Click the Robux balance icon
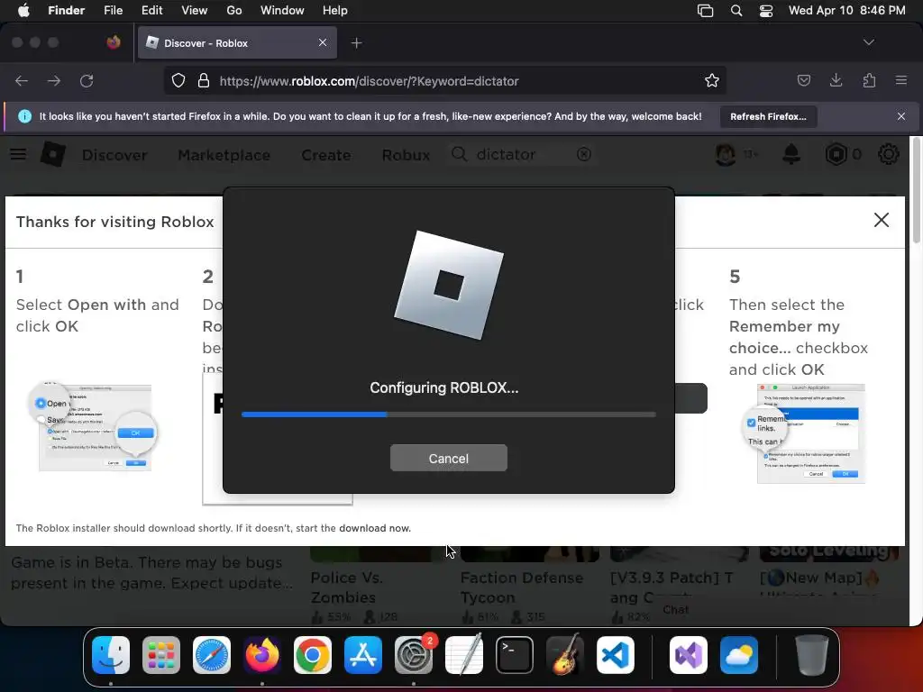This screenshot has width=923, height=692. (836, 154)
